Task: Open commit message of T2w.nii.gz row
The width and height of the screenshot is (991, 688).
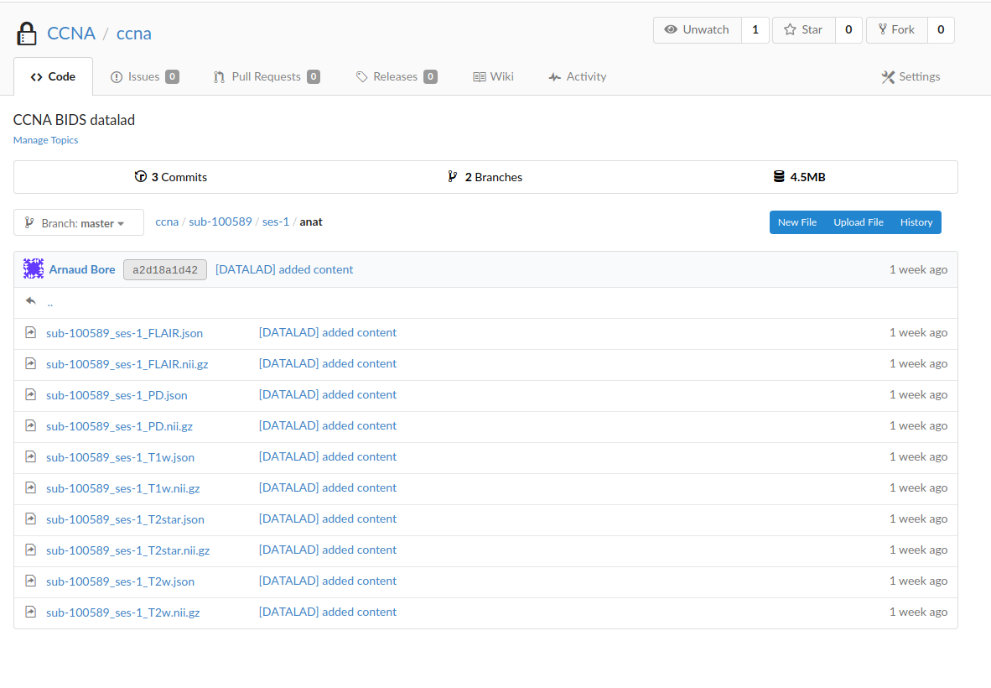Action: click(x=328, y=612)
